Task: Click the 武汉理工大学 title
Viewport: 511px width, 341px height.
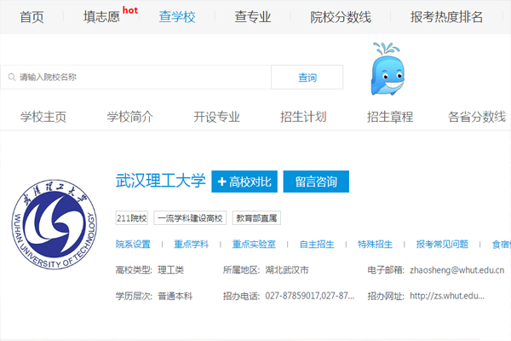Action: click(161, 181)
